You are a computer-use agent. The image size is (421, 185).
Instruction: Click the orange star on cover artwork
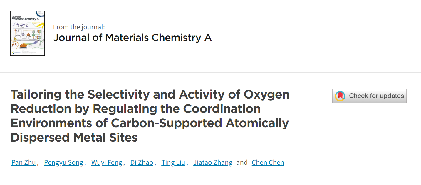click(x=28, y=35)
